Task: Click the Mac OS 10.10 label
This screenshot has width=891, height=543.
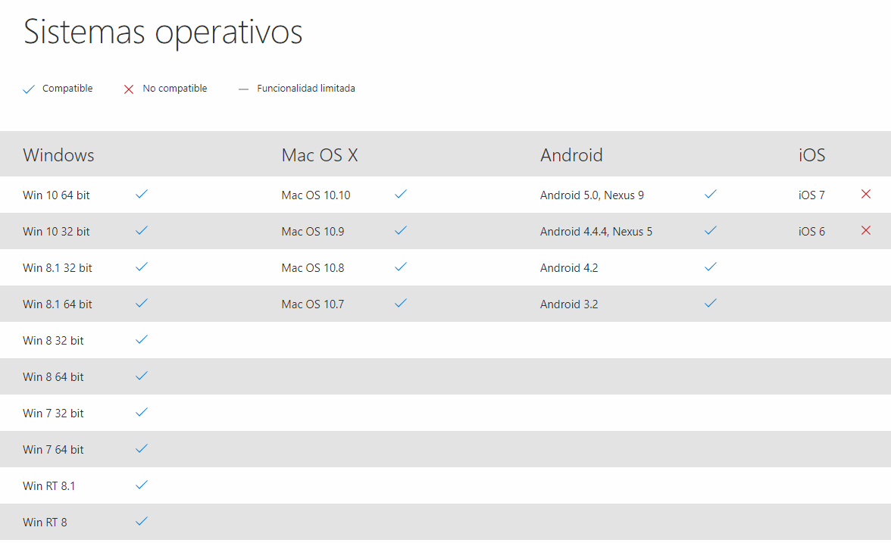Action: pos(316,195)
